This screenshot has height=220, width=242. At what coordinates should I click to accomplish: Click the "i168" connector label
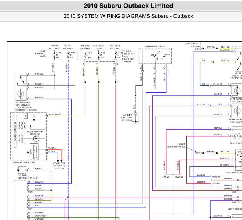(x=234, y=202)
